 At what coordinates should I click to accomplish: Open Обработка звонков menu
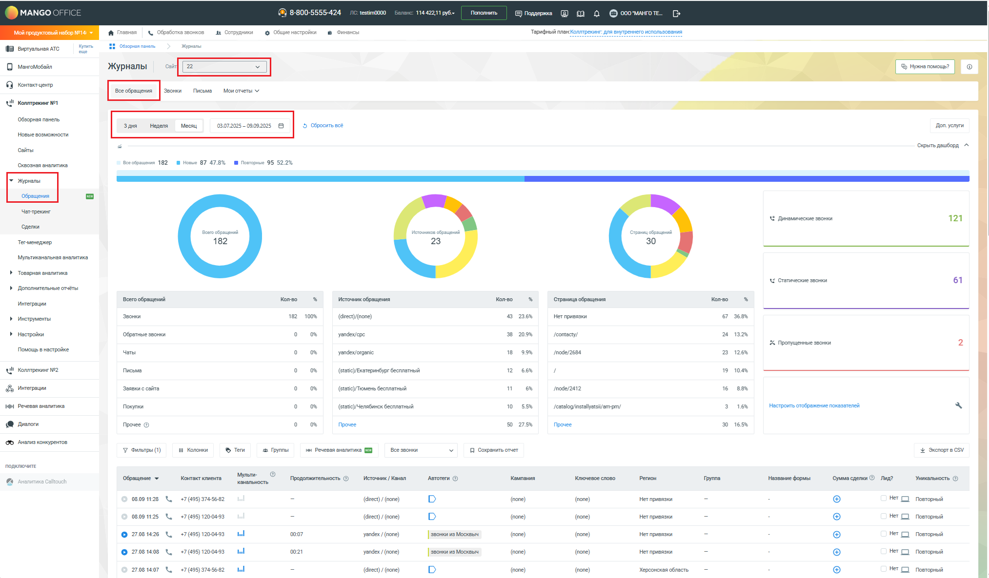176,33
